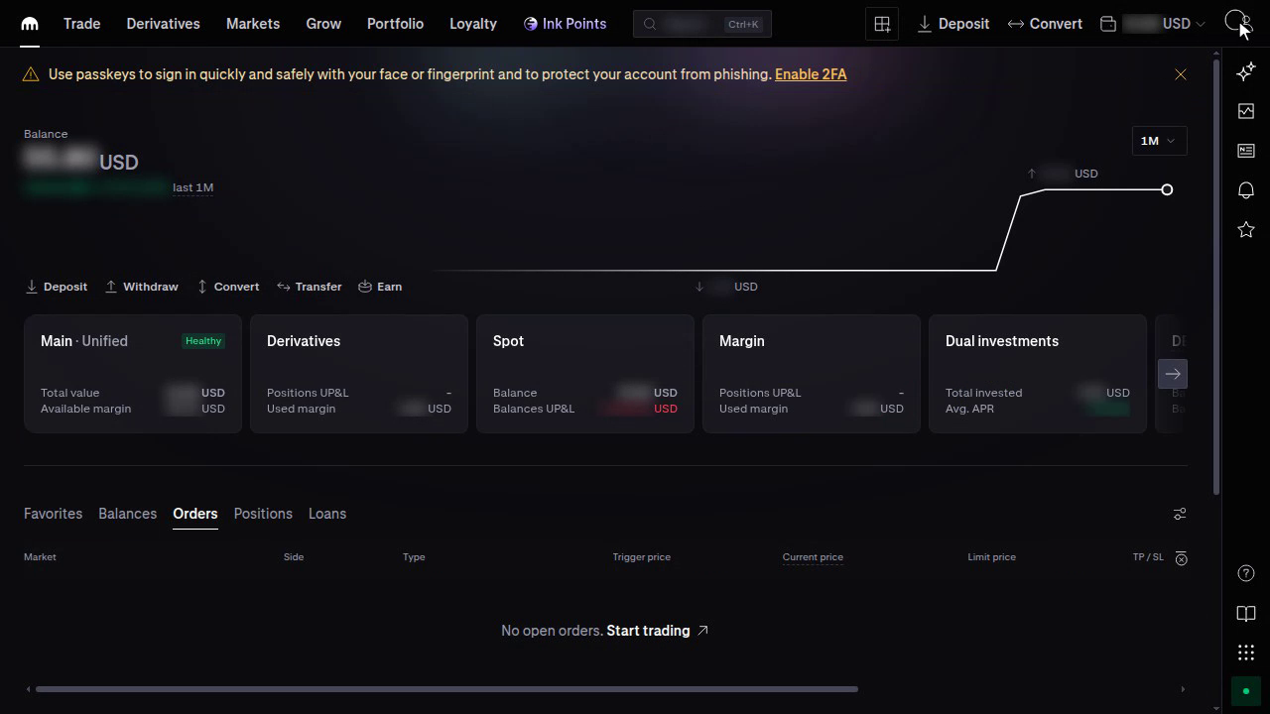Click the header Convert button
This screenshot has height=714, width=1270.
(x=1045, y=24)
